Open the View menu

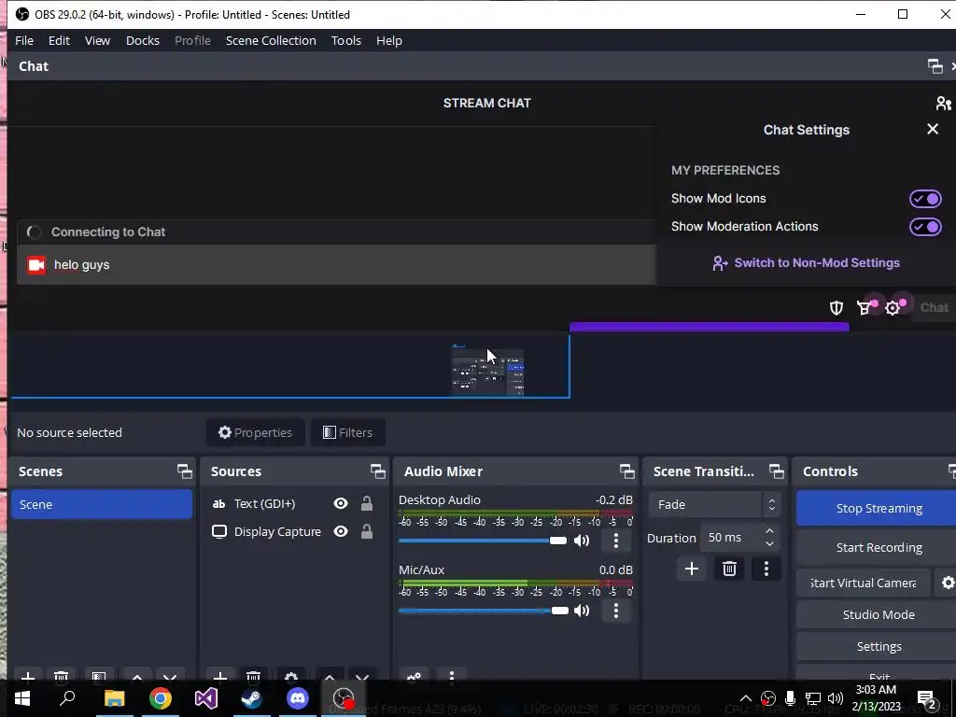click(x=97, y=40)
